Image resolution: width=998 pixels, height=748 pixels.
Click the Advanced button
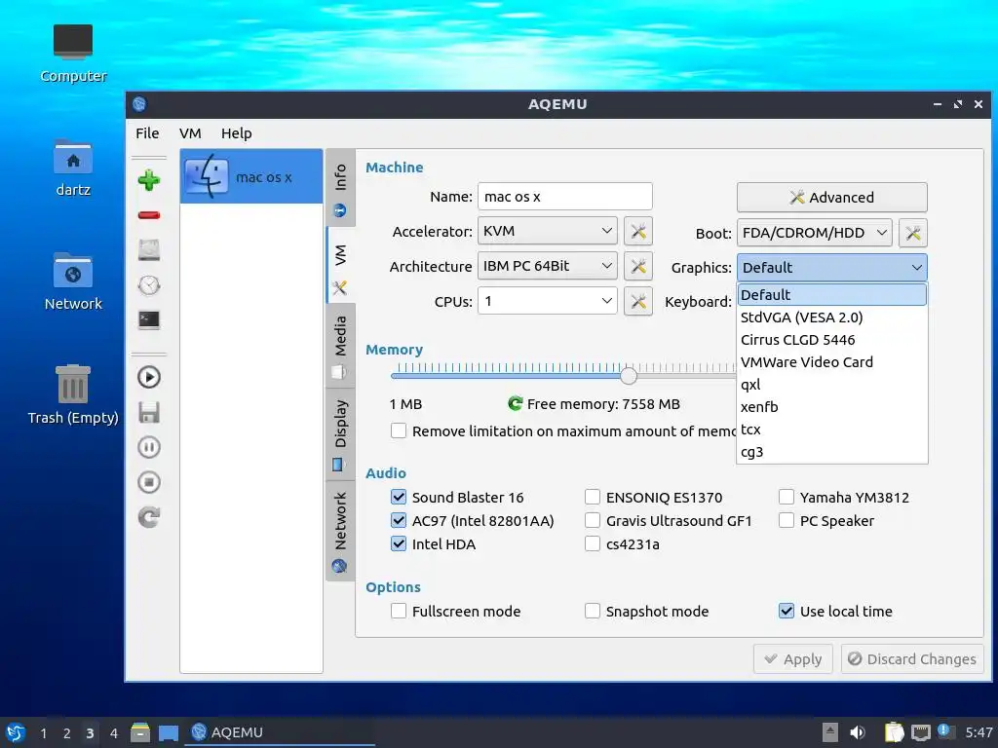click(x=832, y=197)
